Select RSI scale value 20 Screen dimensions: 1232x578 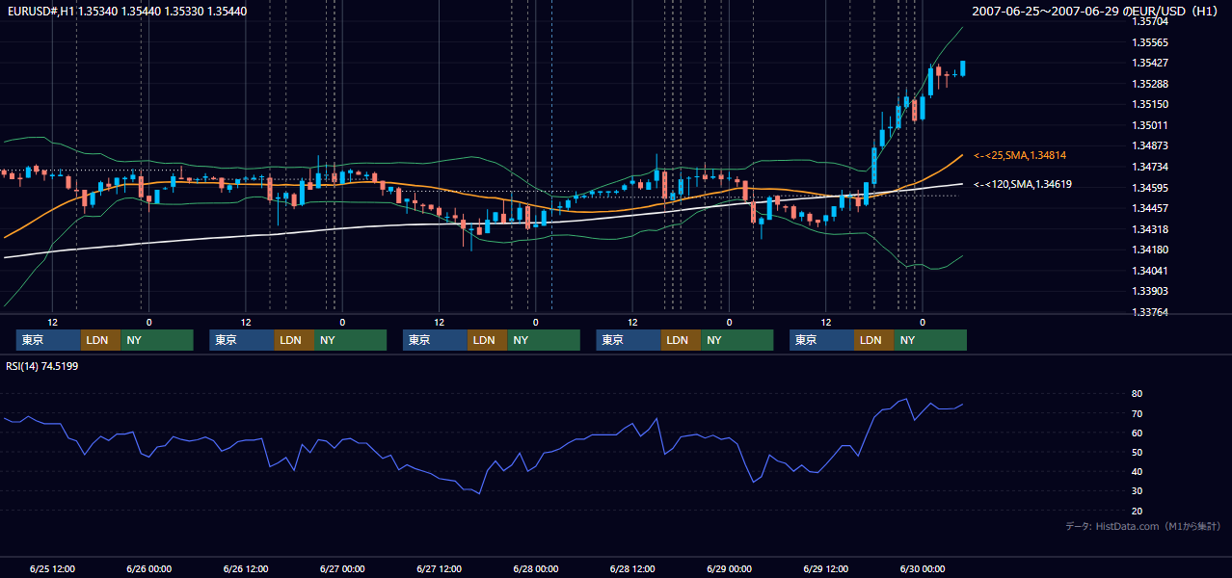pos(1138,511)
